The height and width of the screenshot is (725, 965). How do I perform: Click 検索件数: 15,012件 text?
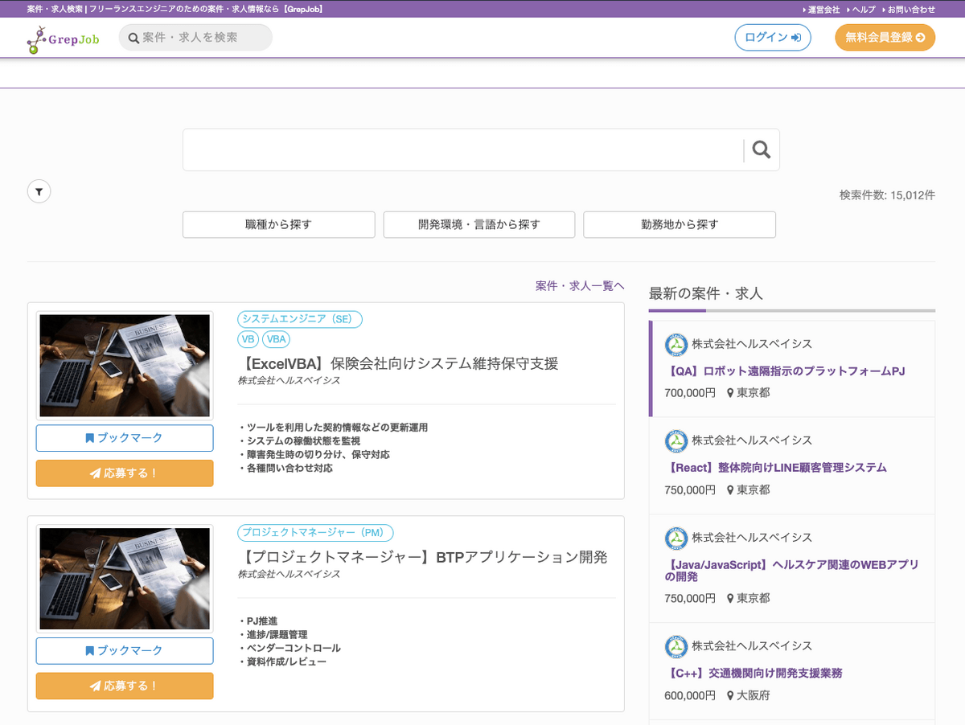(887, 195)
